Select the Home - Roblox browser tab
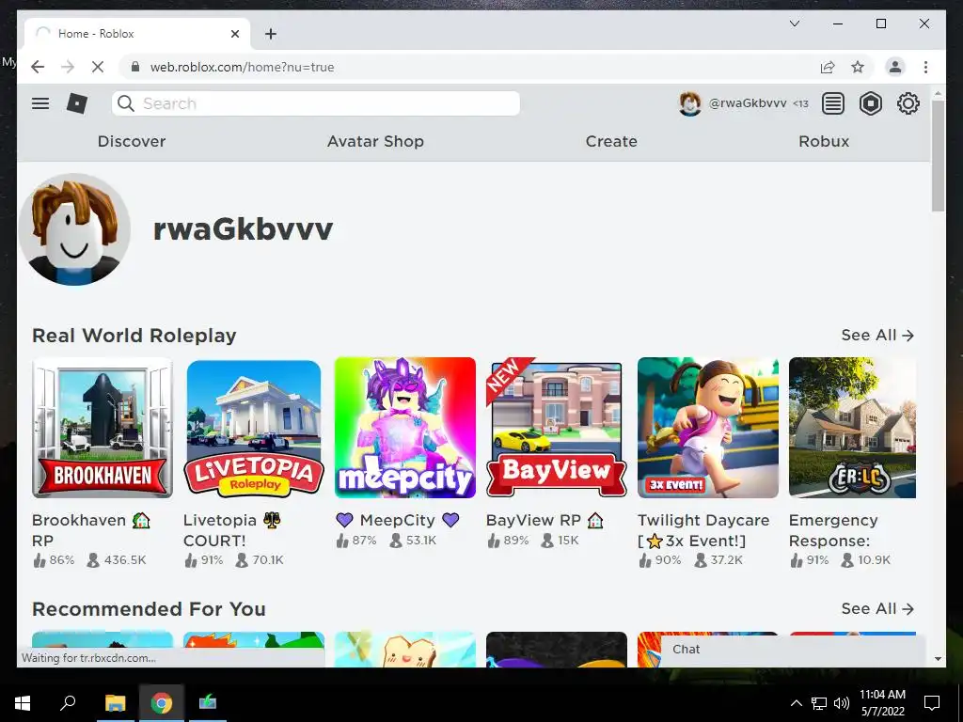963x722 pixels. pos(137,34)
